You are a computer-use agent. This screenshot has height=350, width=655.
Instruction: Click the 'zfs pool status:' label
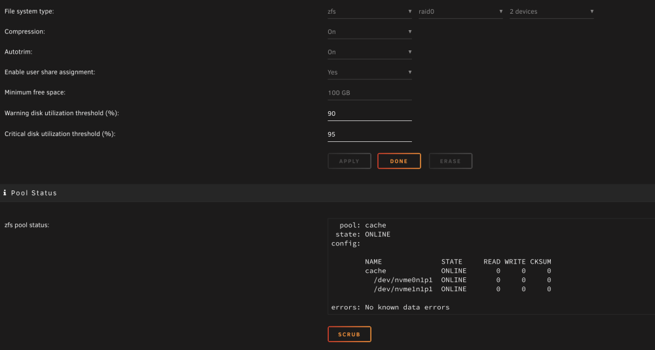pos(27,225)
